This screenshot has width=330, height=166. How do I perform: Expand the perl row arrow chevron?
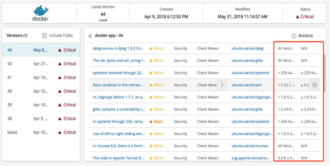[222, 85]
